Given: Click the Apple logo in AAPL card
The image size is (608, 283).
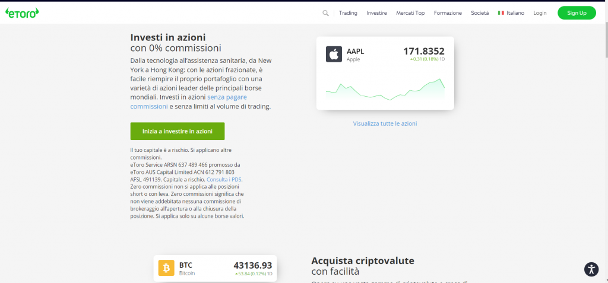Looking at the screenshot, I should [334, 55].
